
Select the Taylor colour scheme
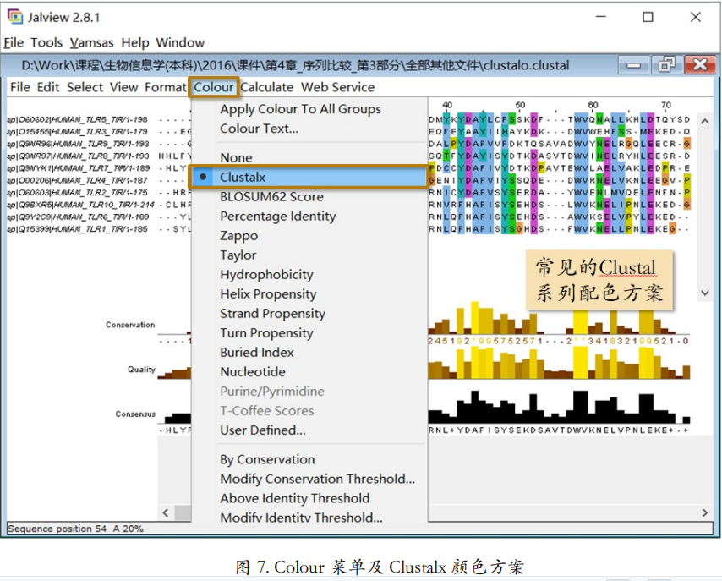[x=309, y=255]
